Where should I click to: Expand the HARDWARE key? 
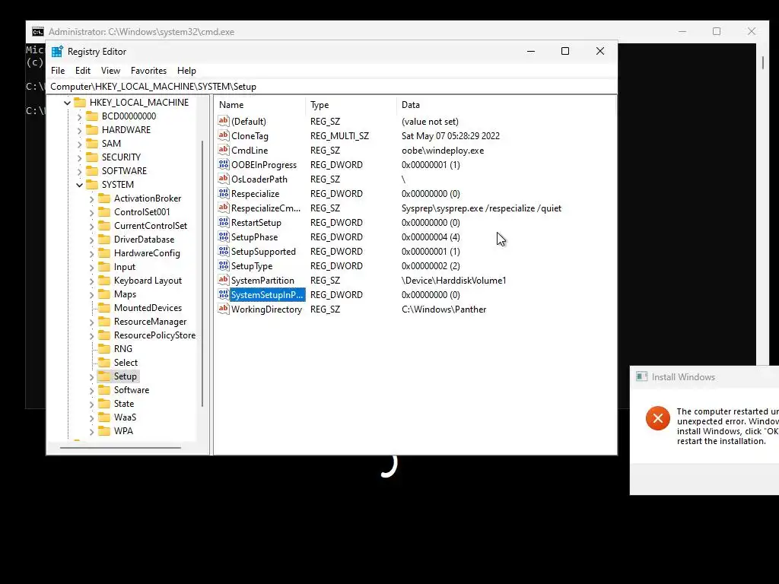79,130
